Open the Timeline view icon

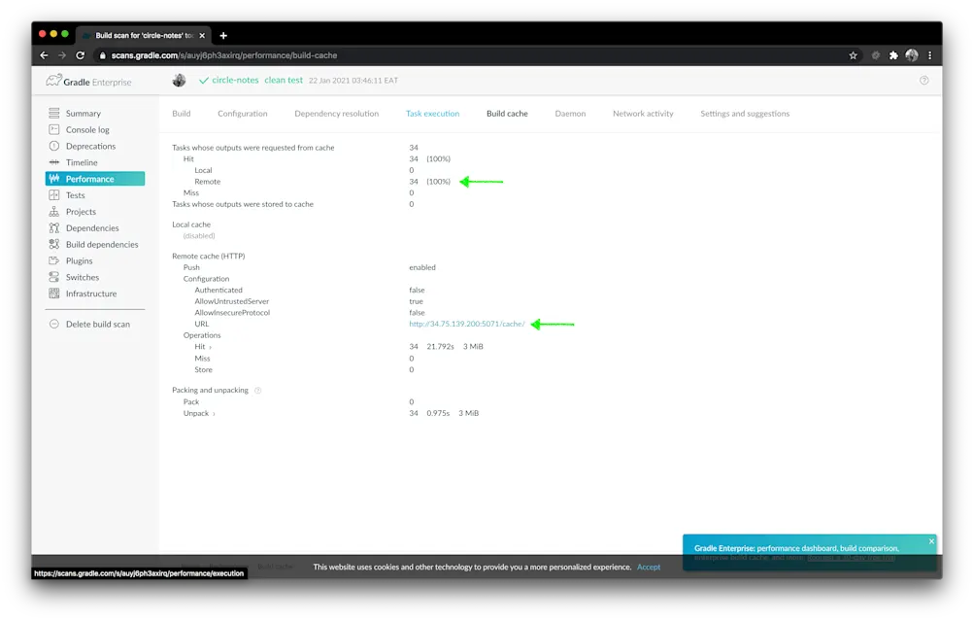(55, 162)
